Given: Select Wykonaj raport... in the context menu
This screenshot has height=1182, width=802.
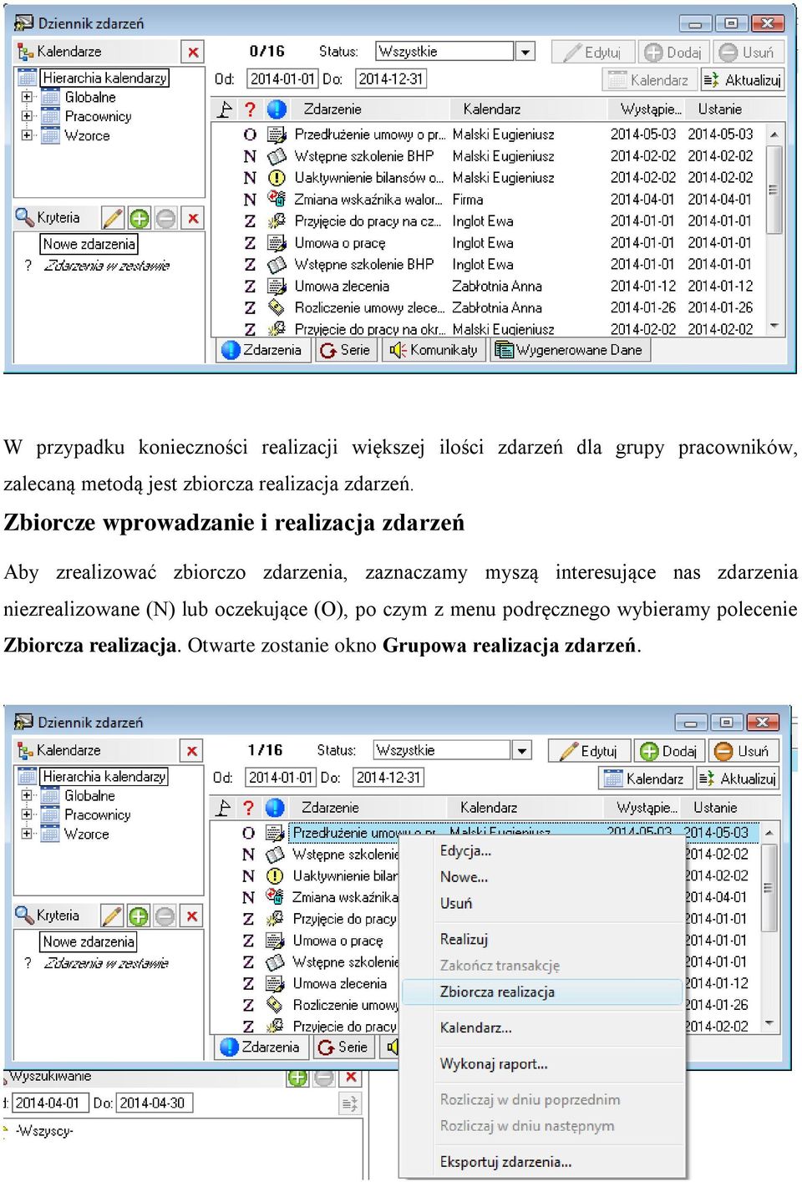Looking at the screenshot, I should tap(542, 1064).
